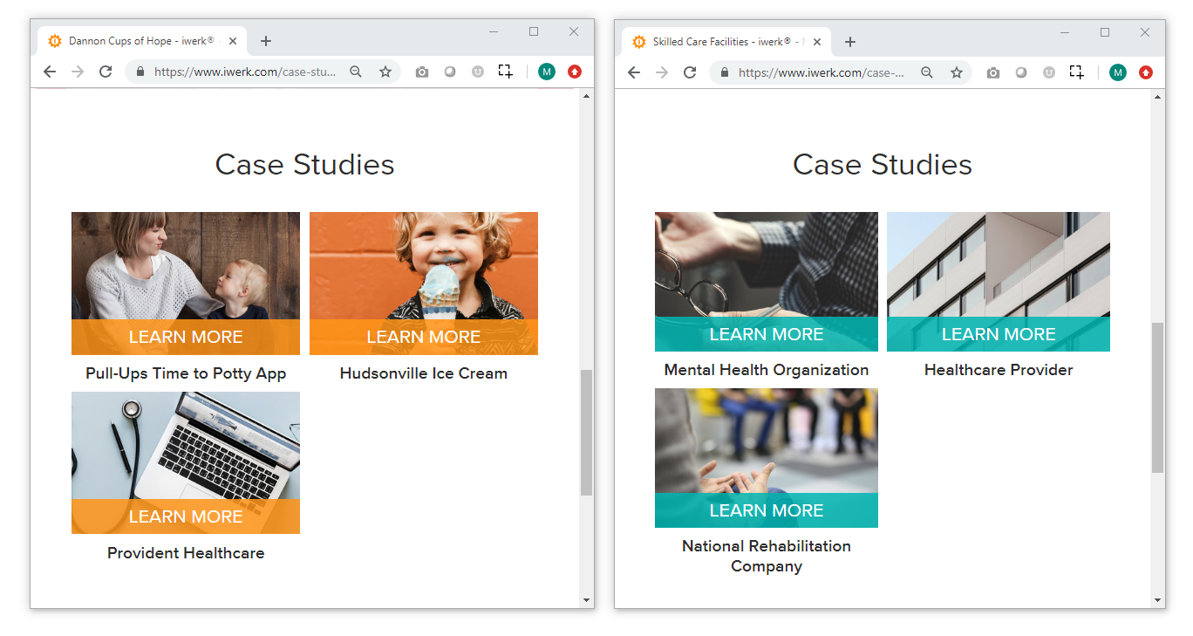Click the scrollbar thumb in the left window
Image resolution: width=1193 pixels, height=636 pixels.
(586, 433)
